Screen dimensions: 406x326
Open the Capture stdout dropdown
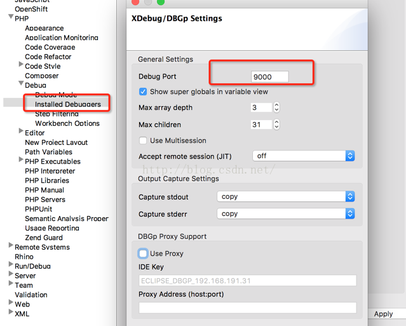286,196
